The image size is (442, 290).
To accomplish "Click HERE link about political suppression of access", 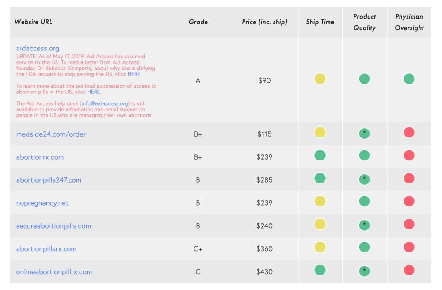I will (x=93, y=92).
